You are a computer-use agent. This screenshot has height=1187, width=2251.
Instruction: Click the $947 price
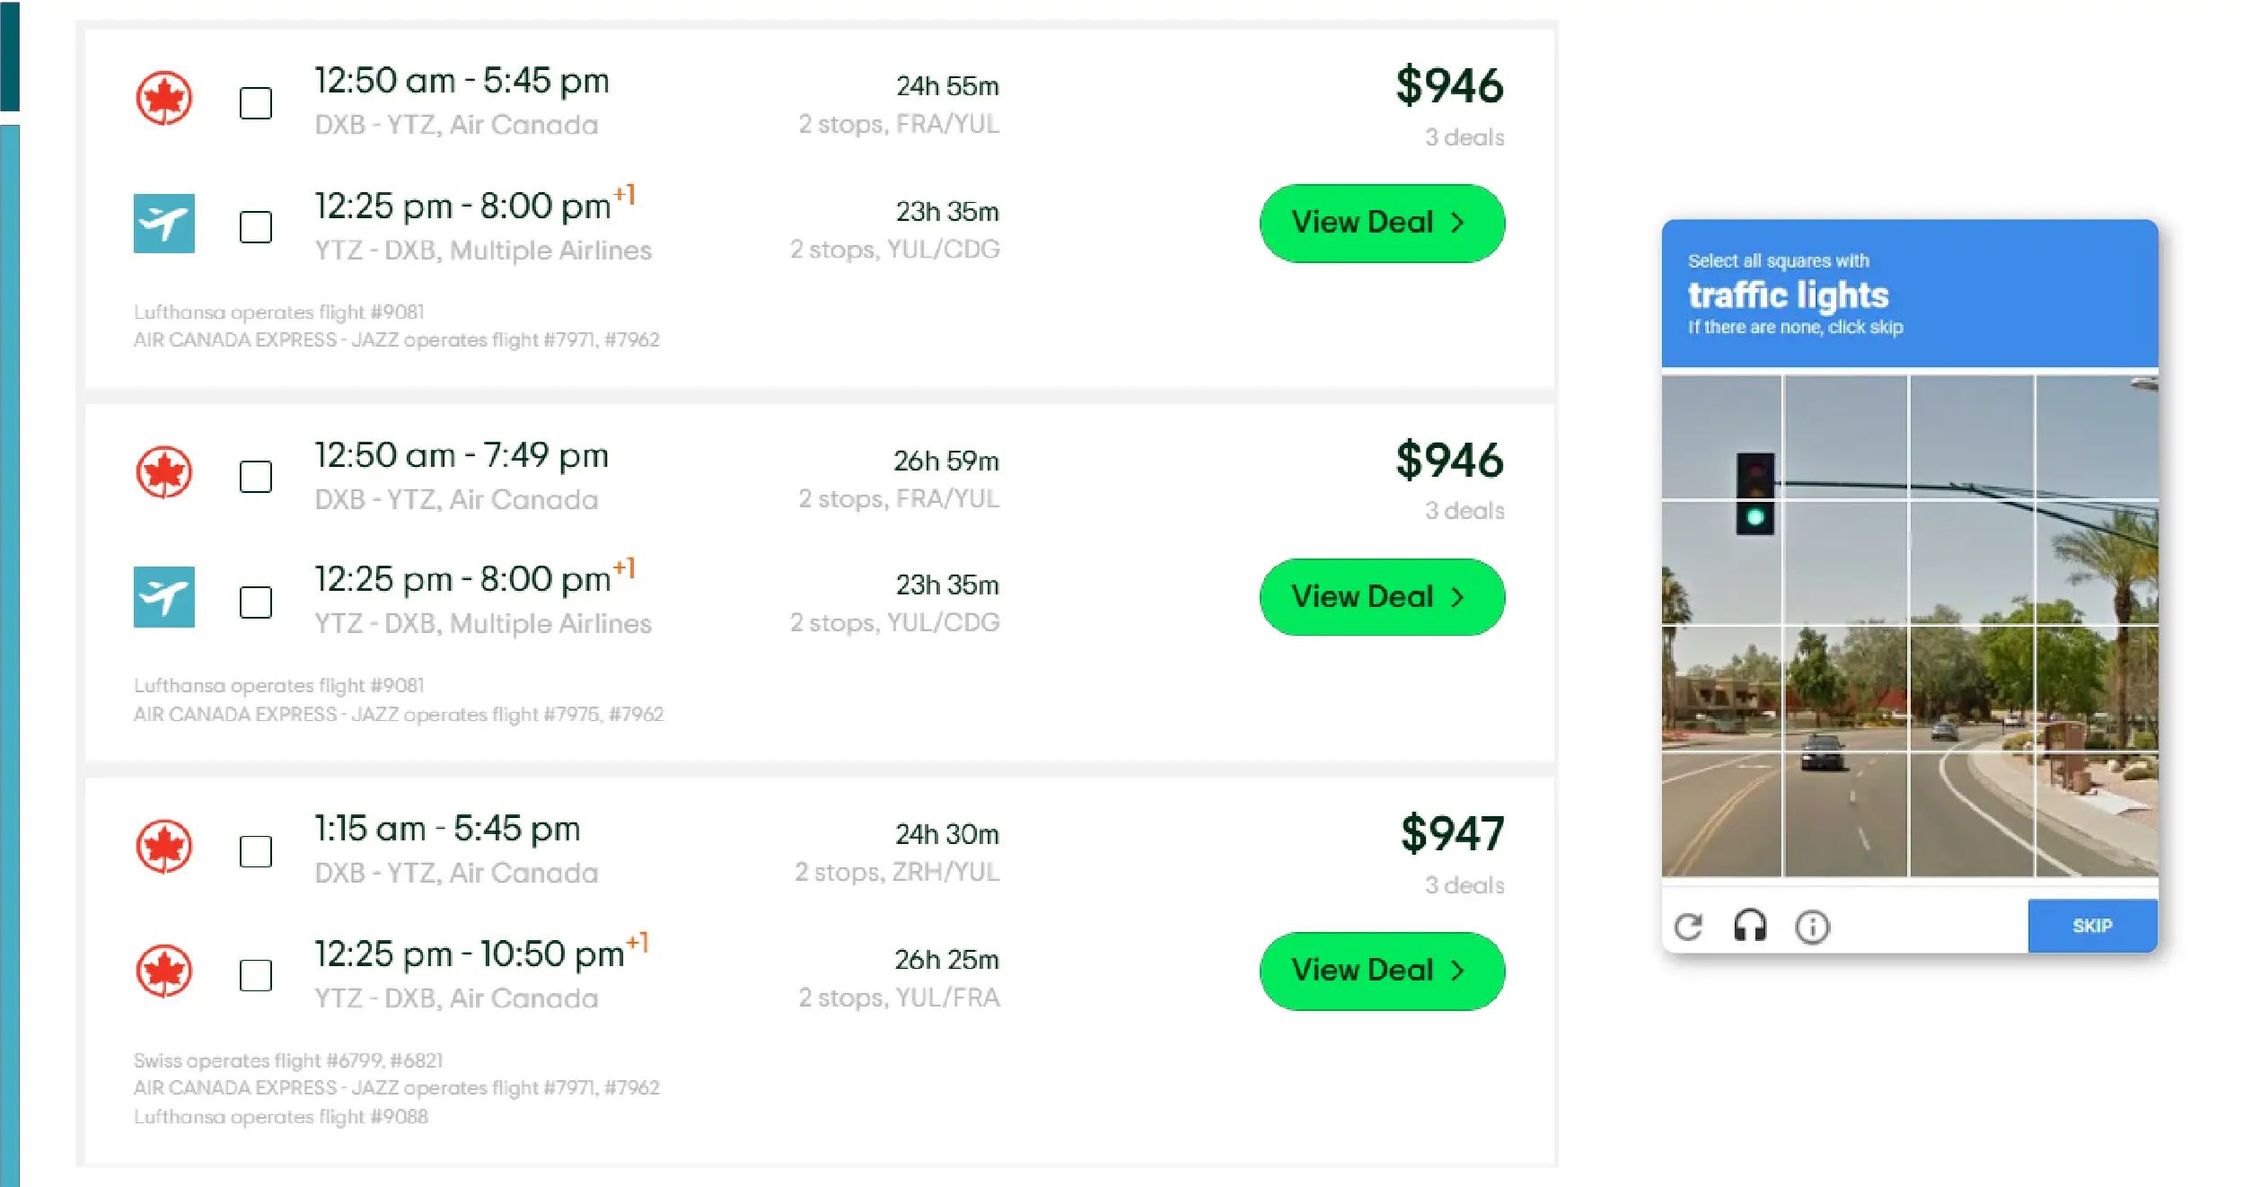(x=1451, y=834)
